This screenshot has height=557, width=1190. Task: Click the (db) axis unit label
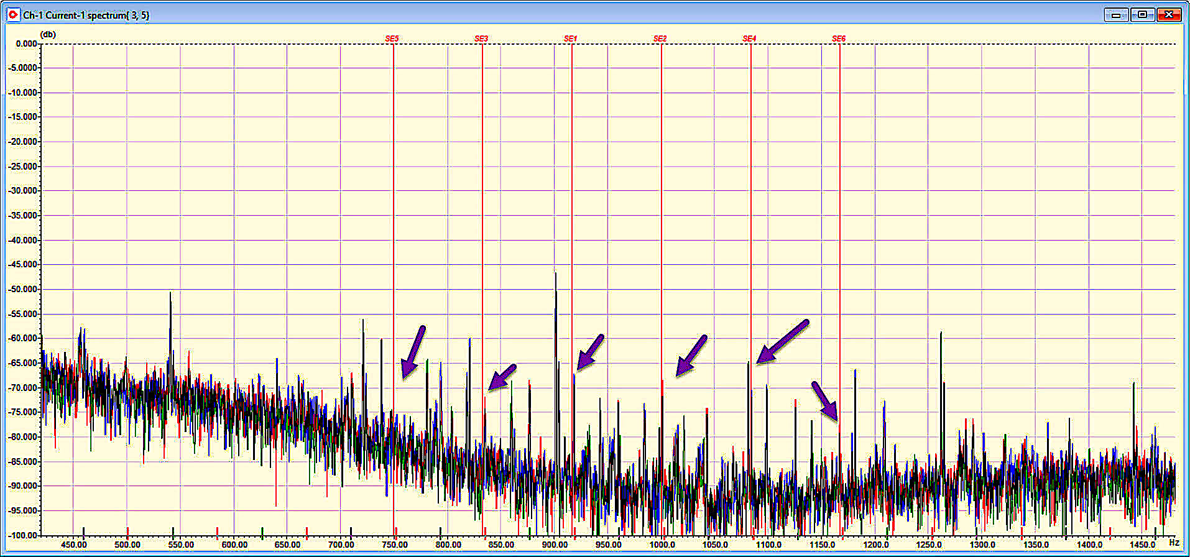(48, 34)
